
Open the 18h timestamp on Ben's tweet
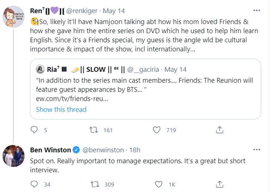click(134, 150)
